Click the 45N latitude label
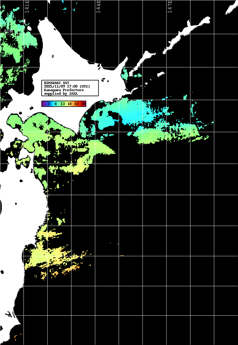 [x=8, y=31]
